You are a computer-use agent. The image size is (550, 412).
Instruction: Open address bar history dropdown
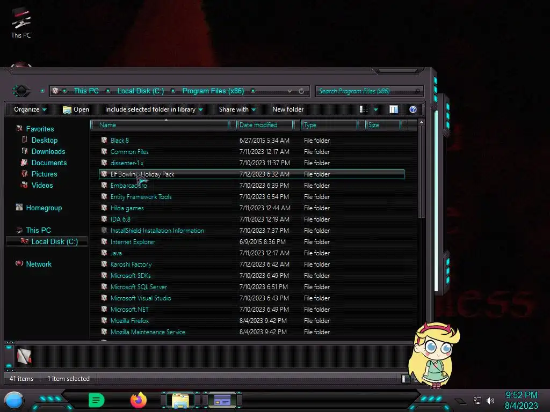tap(290, 91)
